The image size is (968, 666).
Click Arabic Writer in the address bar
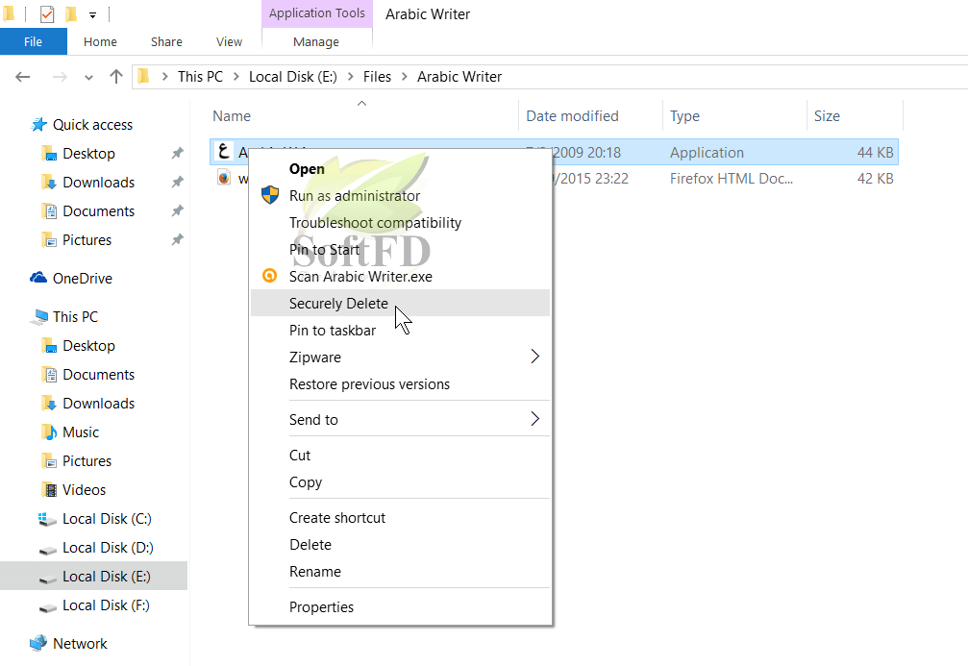pos(459,77)
